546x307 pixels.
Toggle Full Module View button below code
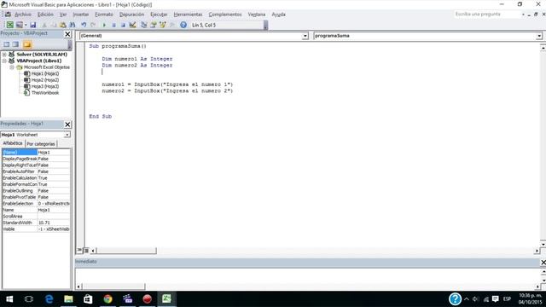[x=85, y=250]
